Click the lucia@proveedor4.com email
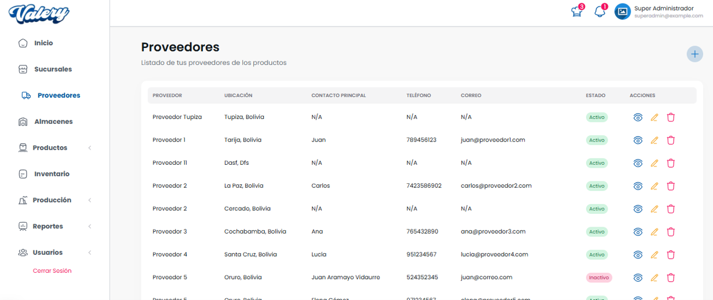The height and width of the screenshot is (300, 713). (494, 254)
